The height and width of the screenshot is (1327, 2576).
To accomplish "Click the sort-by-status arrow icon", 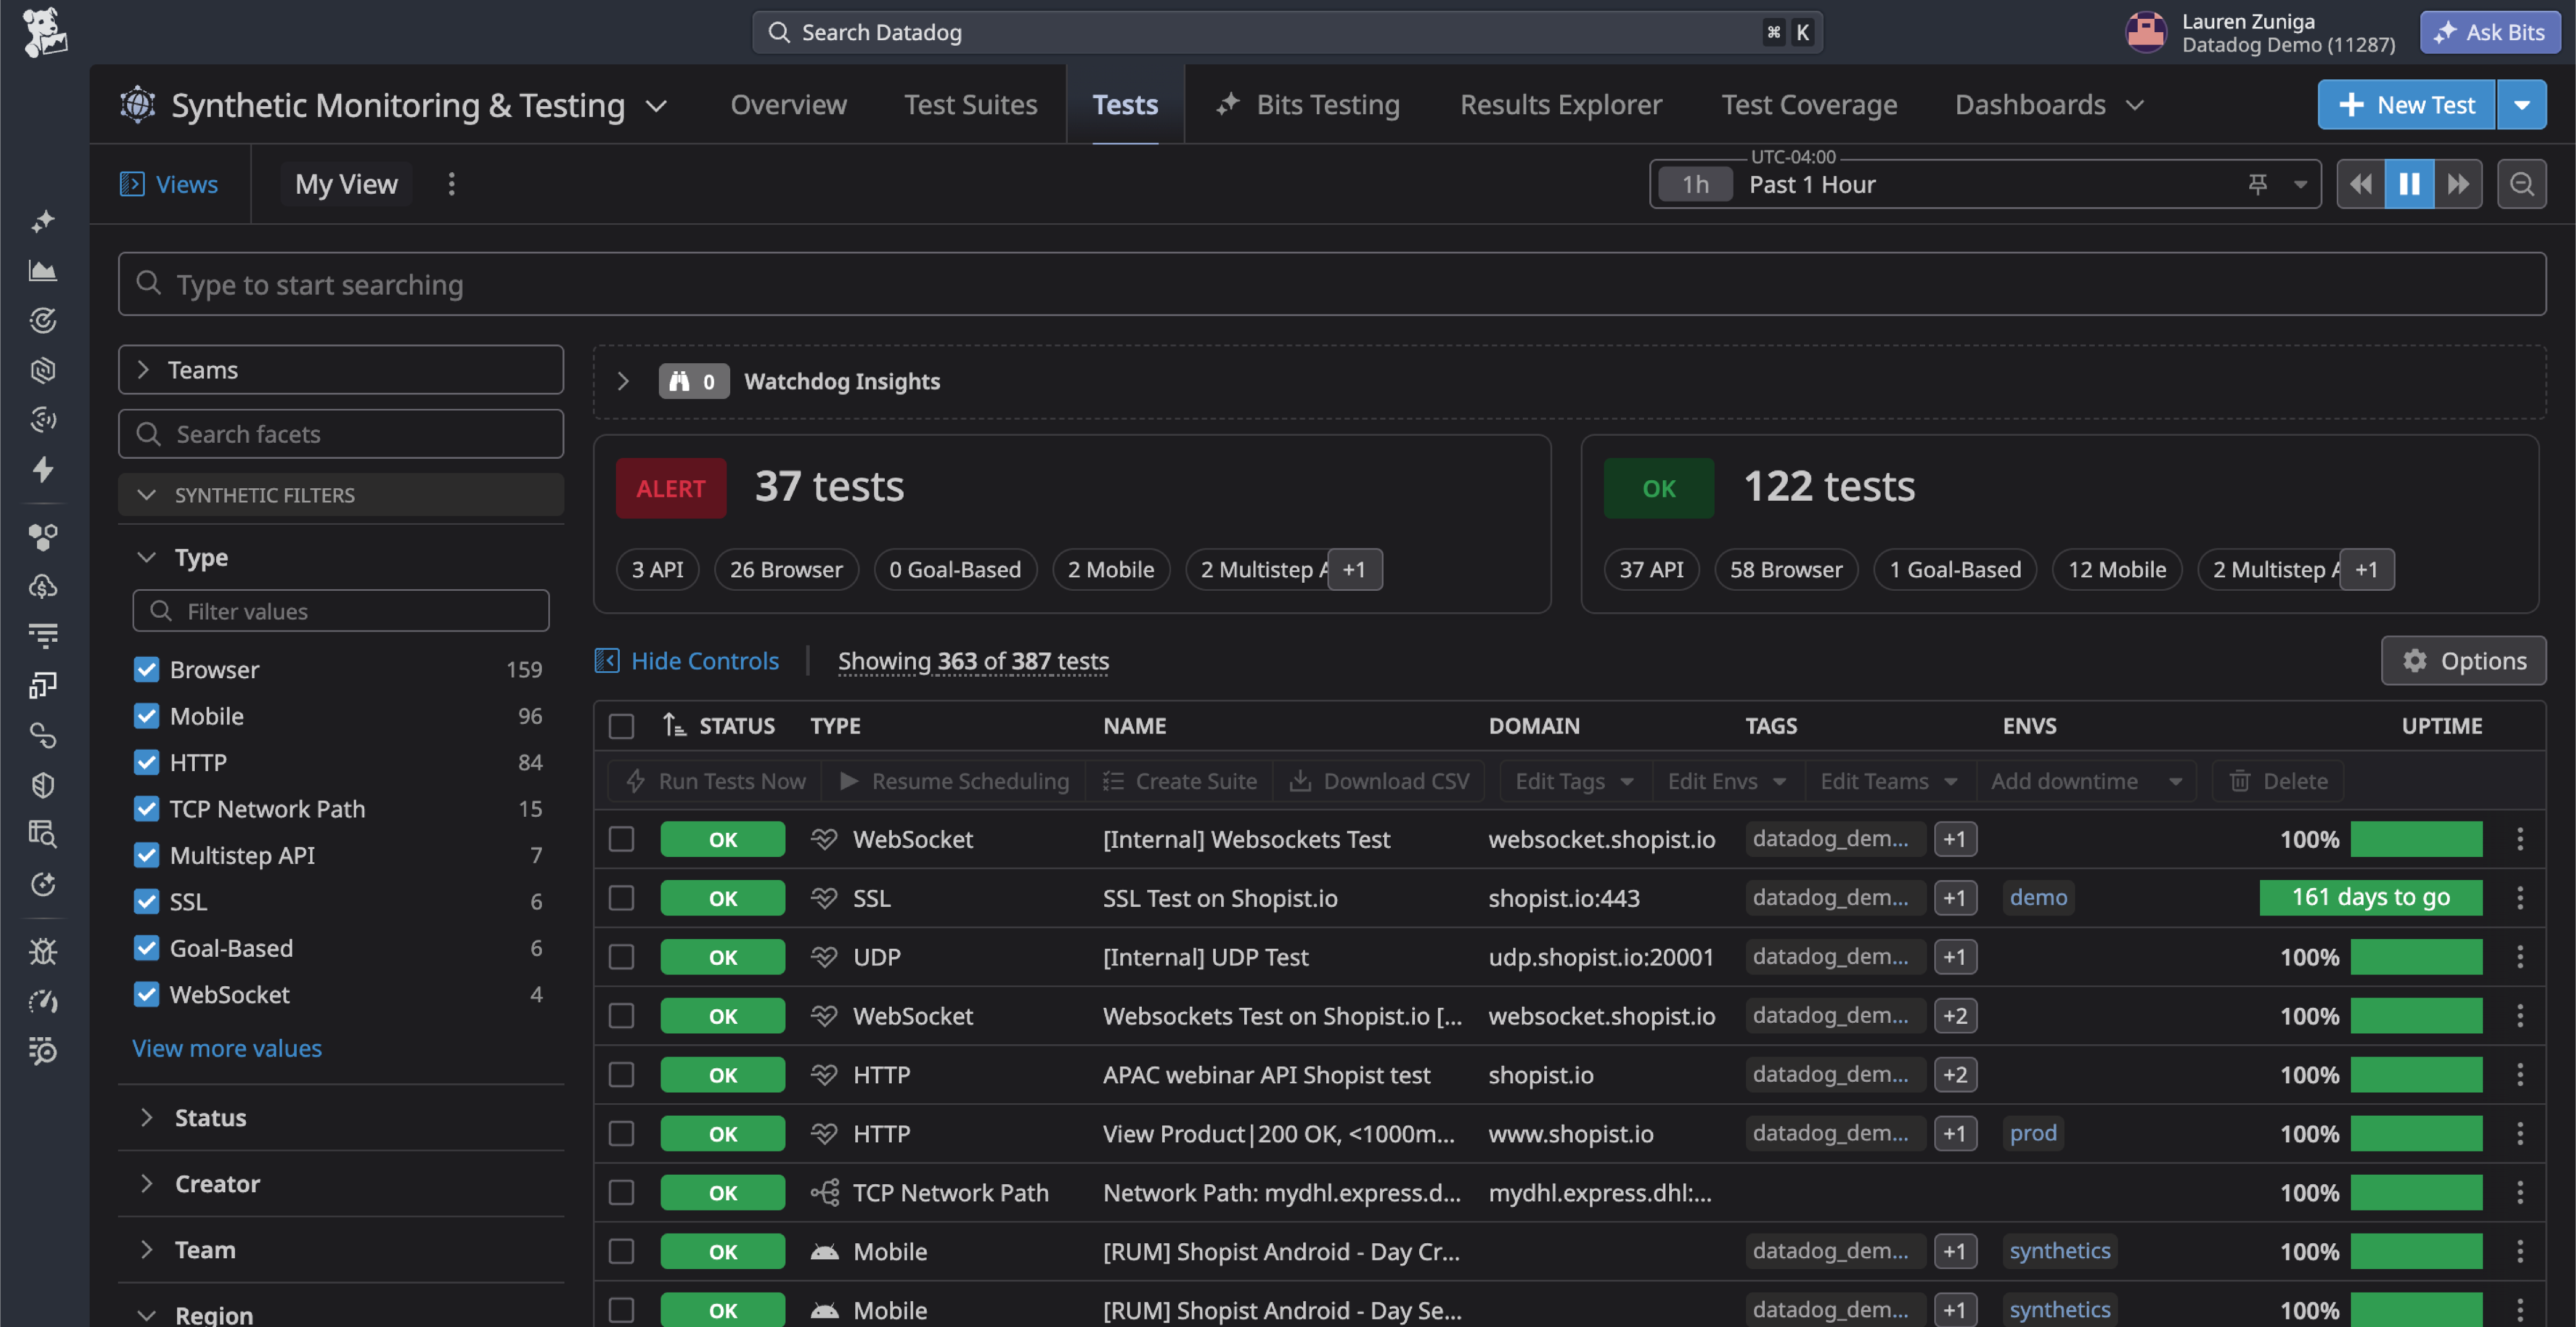I will tap(674, 725).
